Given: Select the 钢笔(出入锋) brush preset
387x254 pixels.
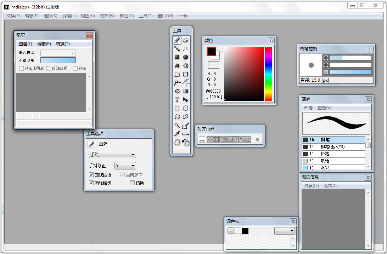Looking at the screenshot, I should [x=333, y=146].
